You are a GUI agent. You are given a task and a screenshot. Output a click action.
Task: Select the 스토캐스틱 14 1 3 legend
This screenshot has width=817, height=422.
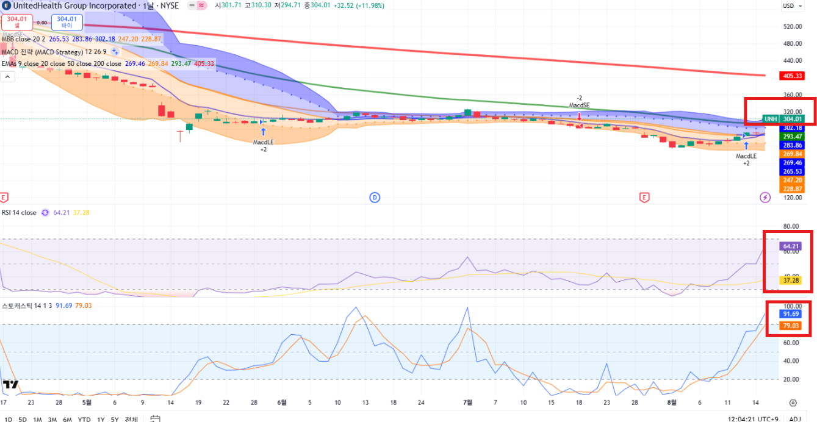click(x=27, y=306)
